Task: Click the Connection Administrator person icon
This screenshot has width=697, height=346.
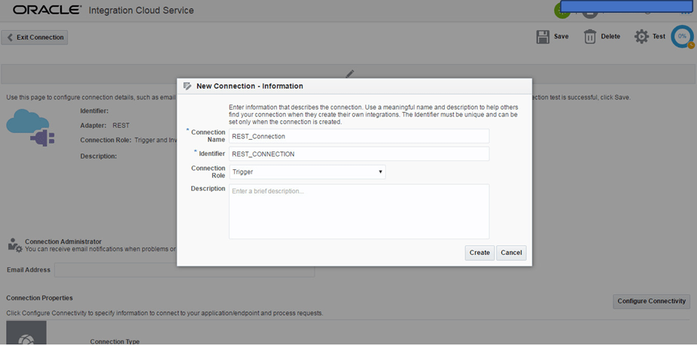Action: click(15, 245)
